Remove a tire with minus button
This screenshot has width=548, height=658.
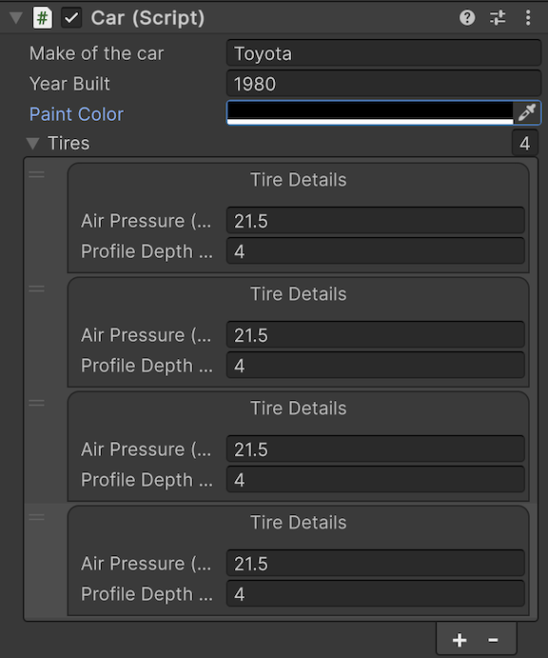pyautogui.click(x=493, y=640)
